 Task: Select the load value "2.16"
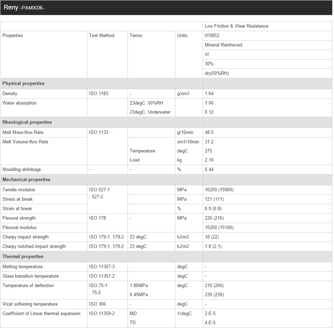point(209,160)
